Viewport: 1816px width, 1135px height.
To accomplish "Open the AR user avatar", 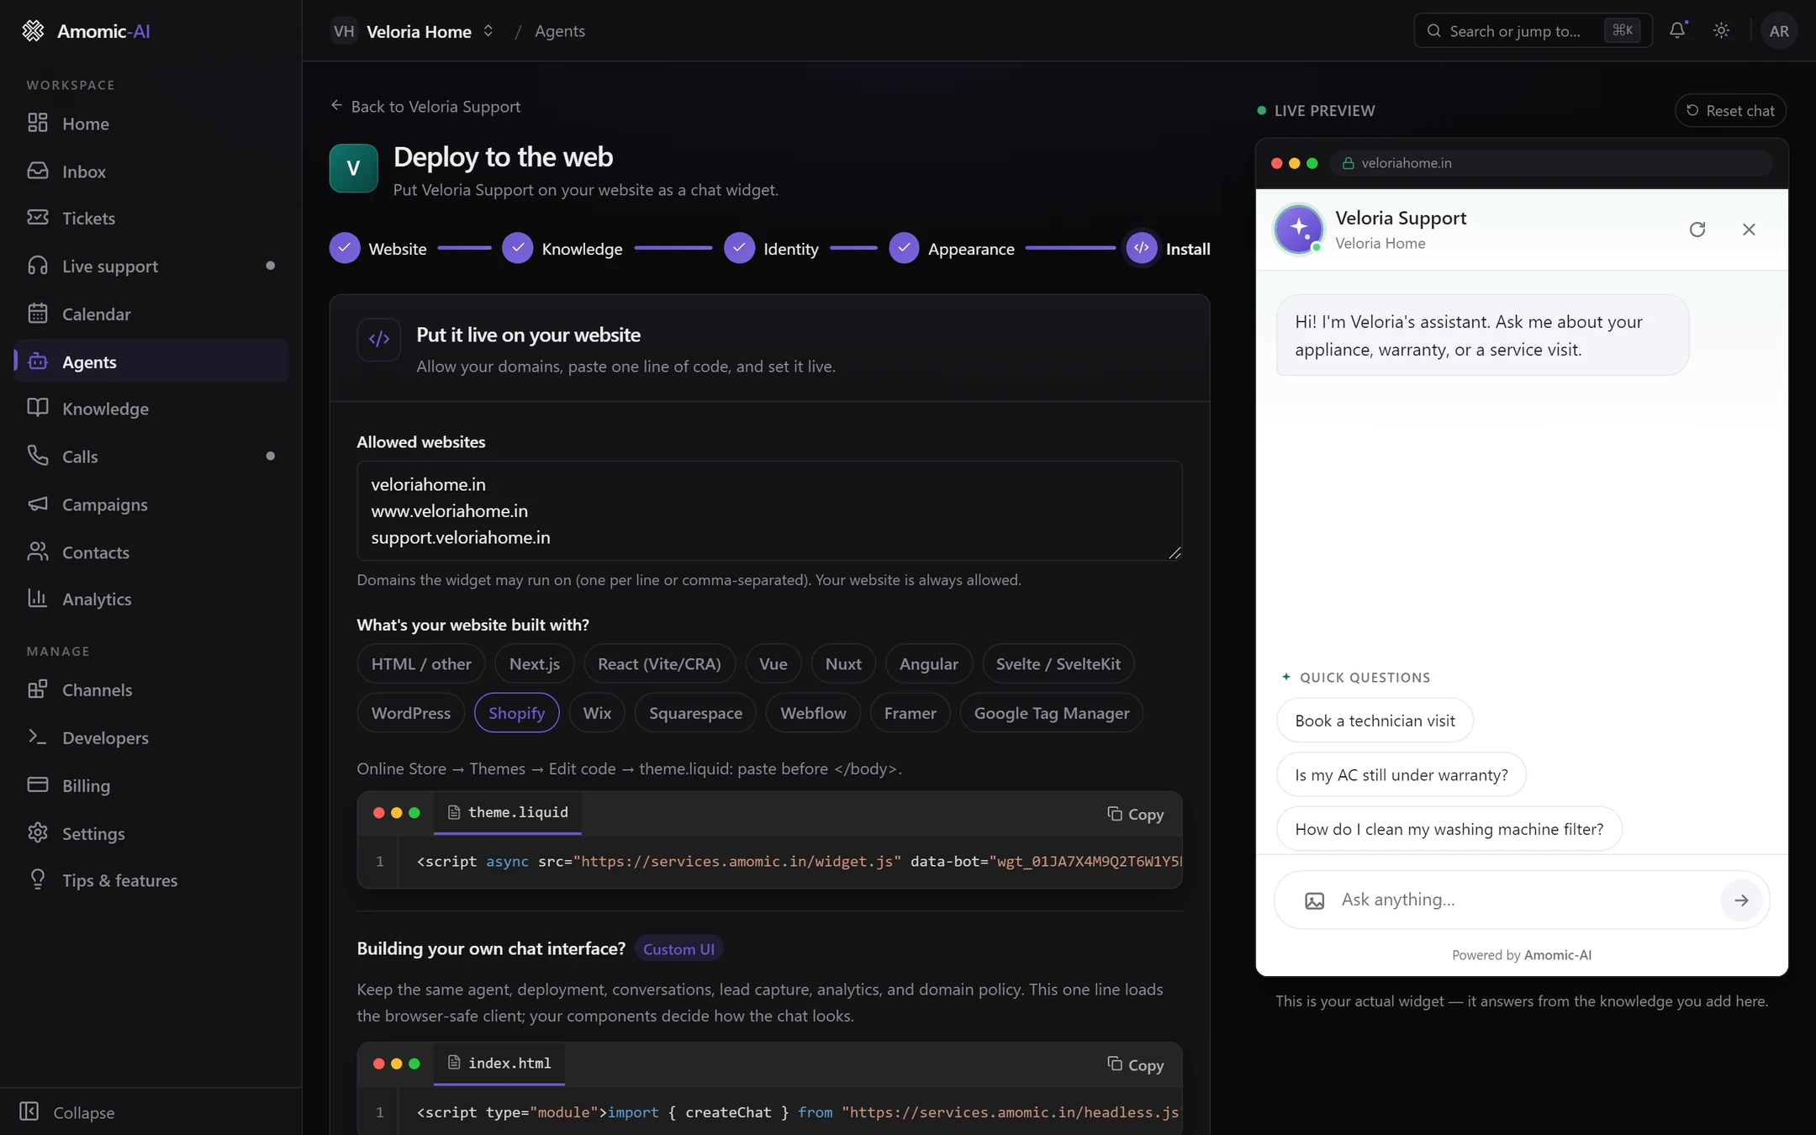I will coord(1778,31).
